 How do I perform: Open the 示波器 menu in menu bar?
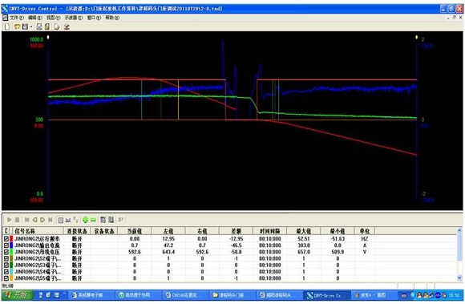point(74,18)
